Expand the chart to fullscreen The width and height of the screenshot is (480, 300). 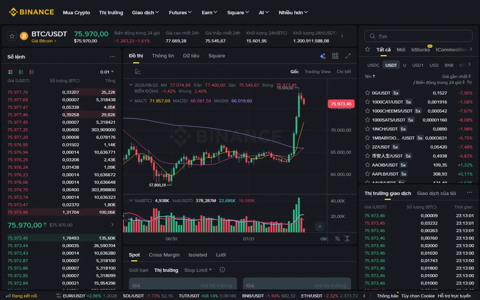point(348,56)
